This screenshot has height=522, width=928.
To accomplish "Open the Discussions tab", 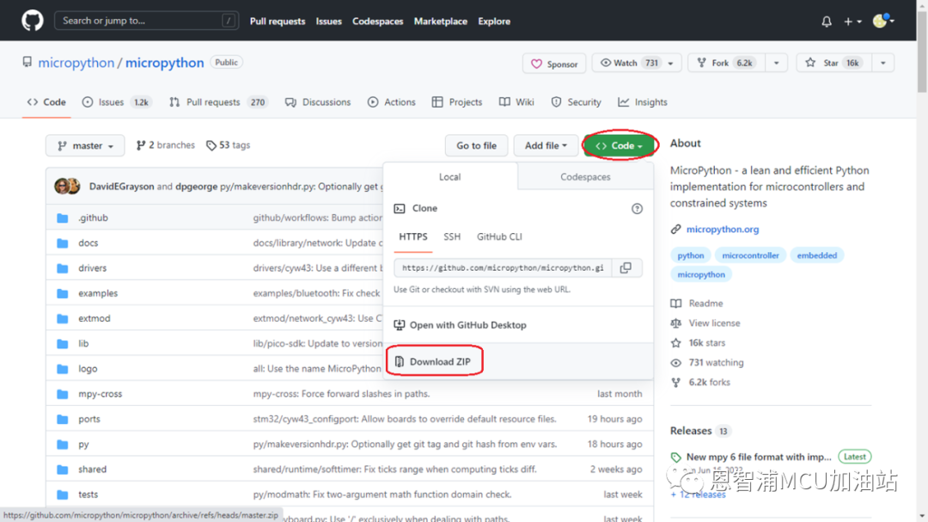I will tap(318, 102).
